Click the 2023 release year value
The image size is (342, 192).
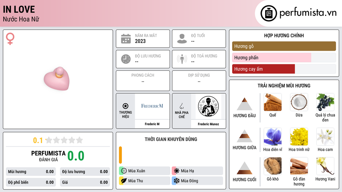140,41
